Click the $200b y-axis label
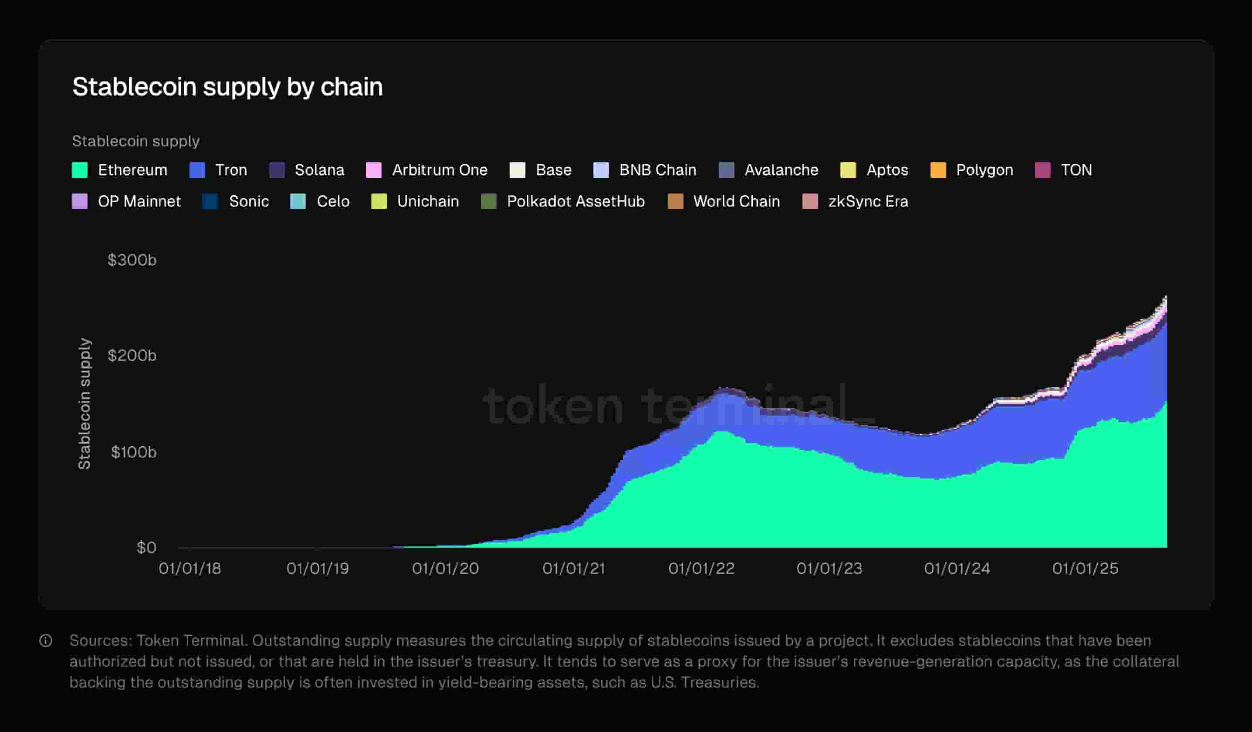 click(x=132, y=356)
